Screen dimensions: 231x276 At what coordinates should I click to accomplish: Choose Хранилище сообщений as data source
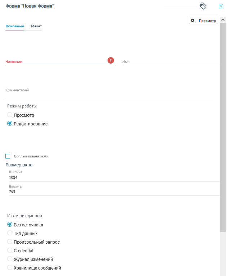pos(10,268)
